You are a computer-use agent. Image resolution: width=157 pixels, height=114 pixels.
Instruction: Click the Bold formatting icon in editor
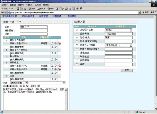pos(7,86)
